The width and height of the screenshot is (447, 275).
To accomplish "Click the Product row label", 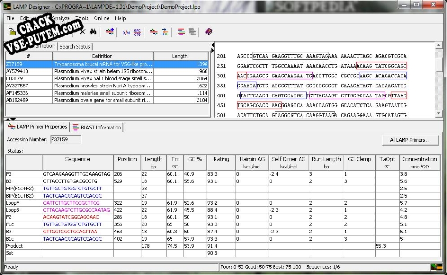I will (14, 246).
